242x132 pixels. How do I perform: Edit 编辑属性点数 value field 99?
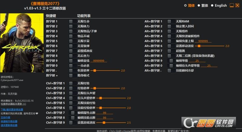click(105, 113)
